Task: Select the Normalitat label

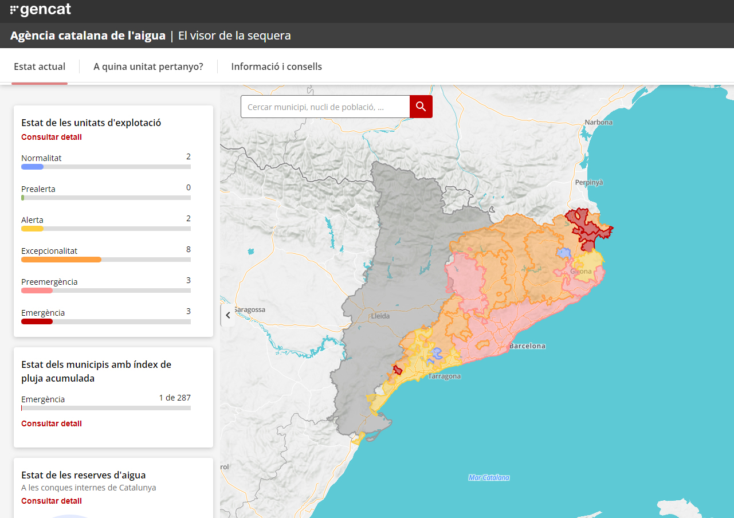Action: coord(41,158)
